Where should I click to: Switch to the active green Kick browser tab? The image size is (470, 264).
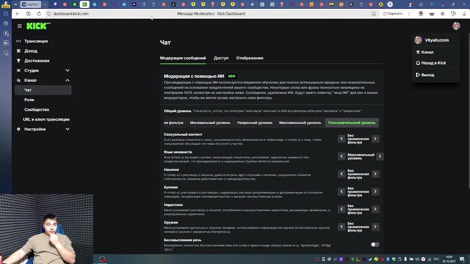85,4
